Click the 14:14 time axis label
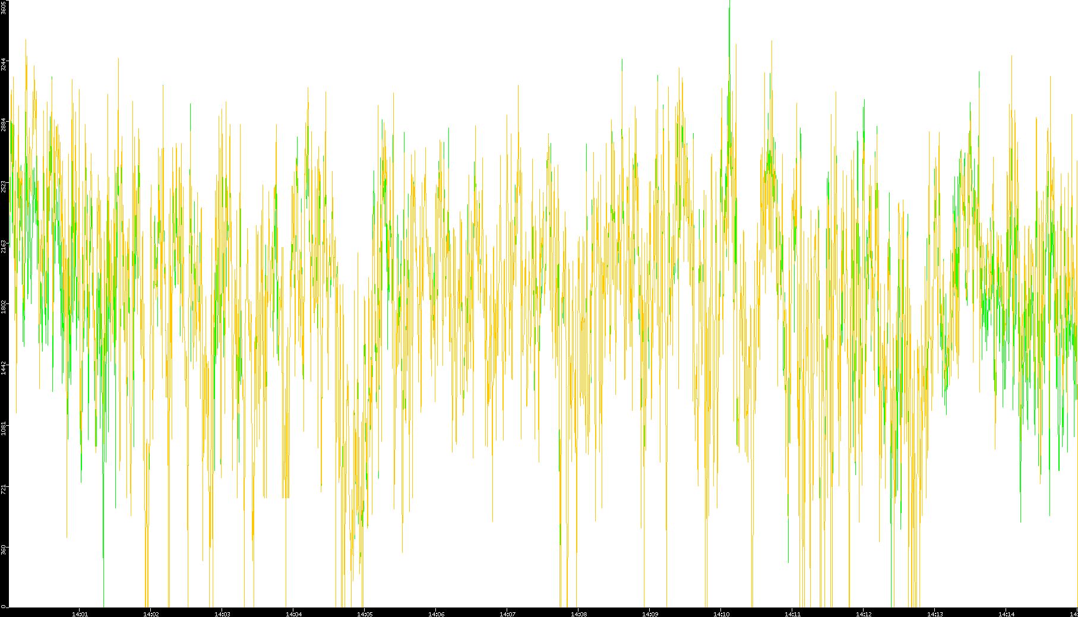Viewport: 1078px width, 617px height. [x=1006, y=614]
